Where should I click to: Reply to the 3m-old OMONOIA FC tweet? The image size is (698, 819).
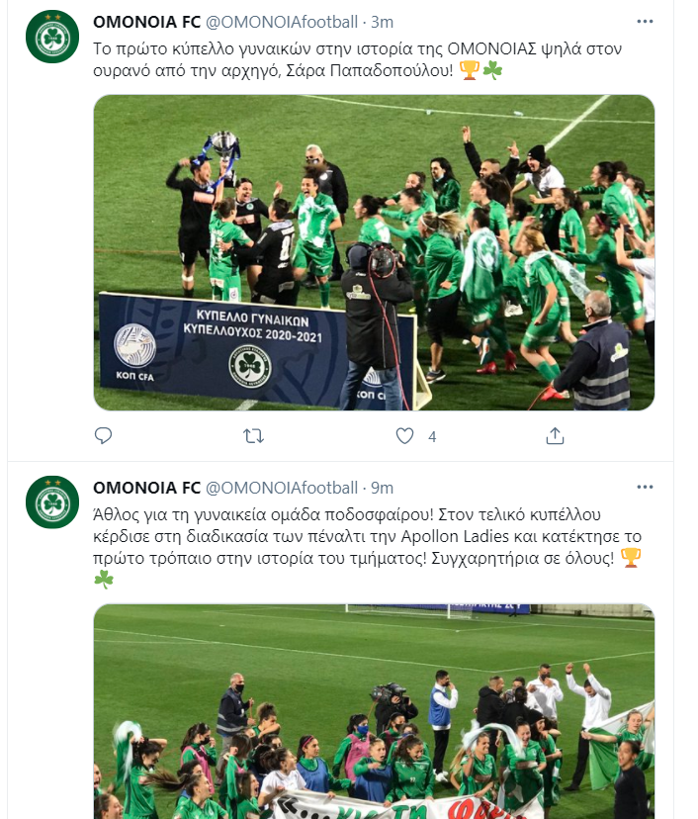click(103, 435)
